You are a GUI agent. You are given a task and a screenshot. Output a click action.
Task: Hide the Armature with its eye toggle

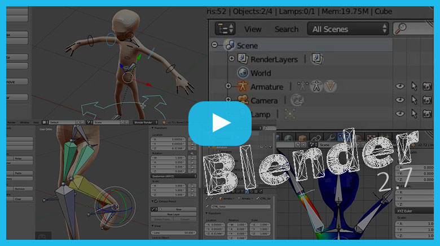click(400, 86)
